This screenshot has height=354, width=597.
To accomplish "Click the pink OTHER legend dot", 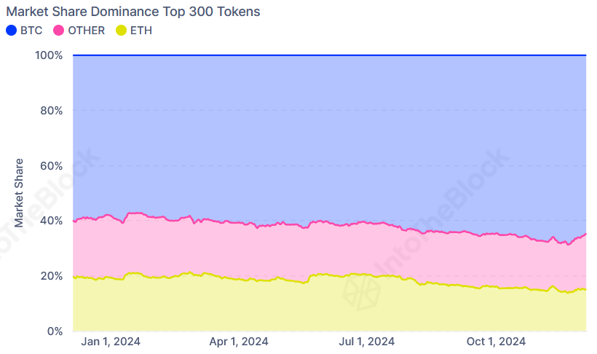I will (58, 31).
